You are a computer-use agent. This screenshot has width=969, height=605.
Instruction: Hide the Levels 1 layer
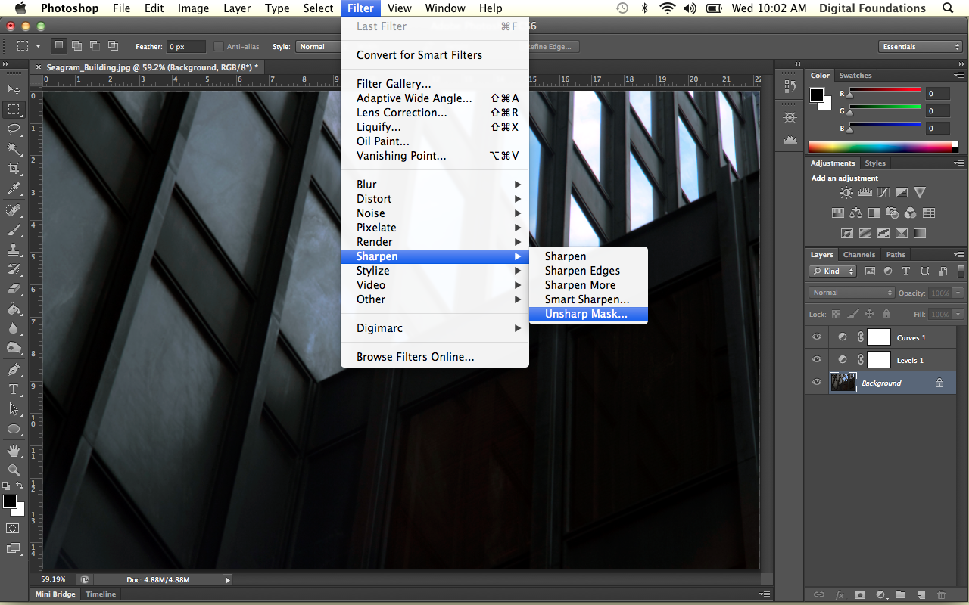[x=816, y=360]
